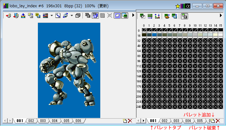This screenshot has width=226, height=130.
Task: Switch to image page tab 003
Action: pyautogui.click(x=43, y=121)
